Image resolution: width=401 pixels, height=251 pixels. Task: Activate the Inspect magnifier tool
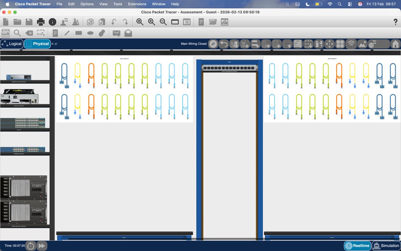point(17,33)
